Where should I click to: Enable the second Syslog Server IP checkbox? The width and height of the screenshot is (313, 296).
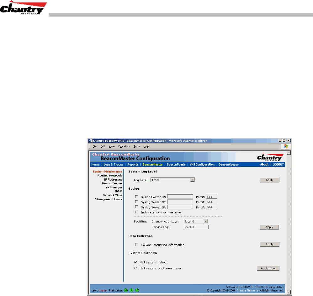click(136, 202)
